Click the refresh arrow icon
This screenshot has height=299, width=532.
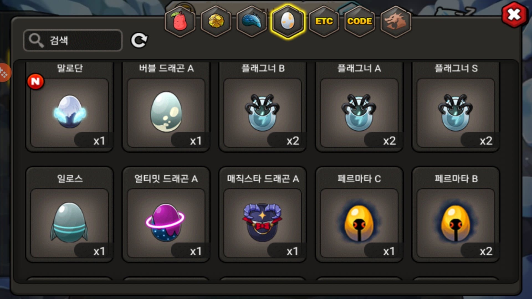(x=139, y=40)
